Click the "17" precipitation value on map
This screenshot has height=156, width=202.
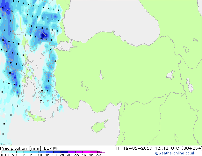pyautogui.click(x=7, y=10)
